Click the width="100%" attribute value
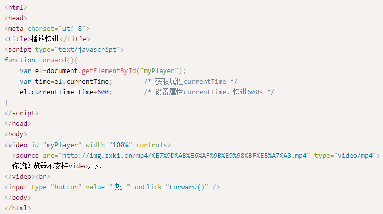Image resolution: width=383 pixels, height=214 pixels. pos(120,145)
